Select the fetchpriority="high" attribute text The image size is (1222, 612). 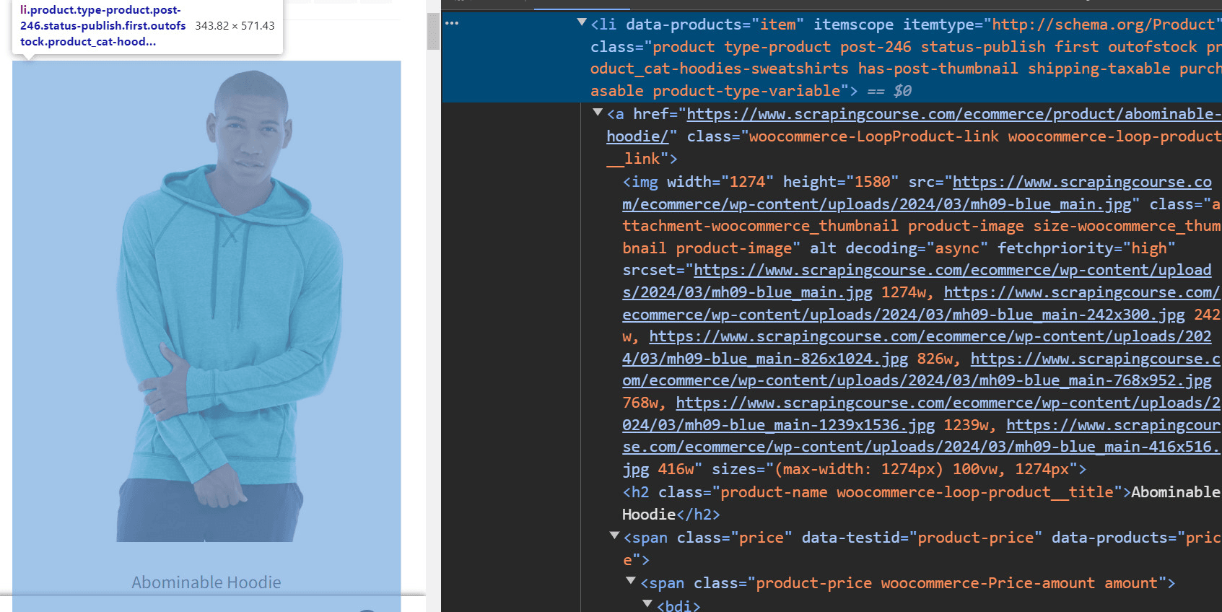pos(1086,248)
